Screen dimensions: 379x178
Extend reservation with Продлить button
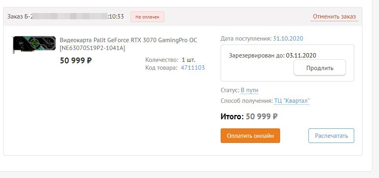(x=320, y=68)
